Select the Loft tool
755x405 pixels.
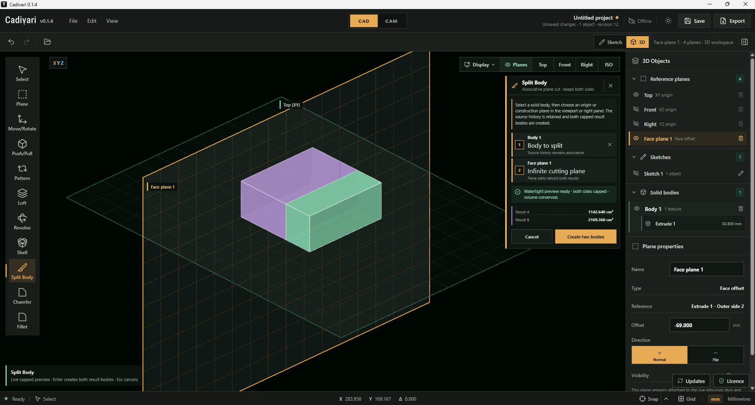pyautogui.click(x=22, y=197)
